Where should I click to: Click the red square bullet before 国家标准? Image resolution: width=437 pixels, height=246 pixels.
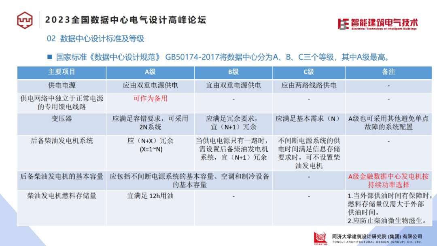(x=49, y=57)
